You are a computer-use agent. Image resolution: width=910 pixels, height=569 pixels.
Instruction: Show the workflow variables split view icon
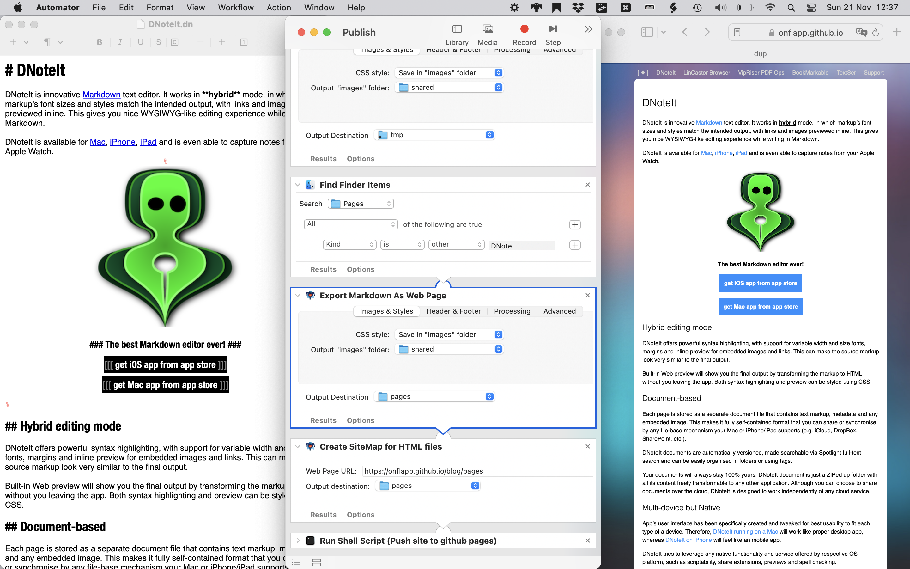tap(317, 562)
